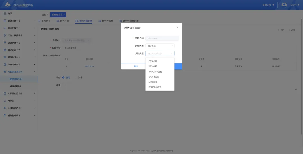The image size is (303, 154).
Task: Click the 数据湖仓平台 sidebar icon
Action: tap(5, 57)
